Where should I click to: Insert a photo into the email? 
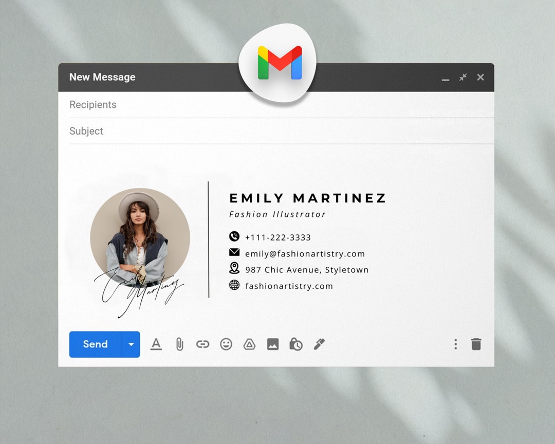click(x=272, y=344)
